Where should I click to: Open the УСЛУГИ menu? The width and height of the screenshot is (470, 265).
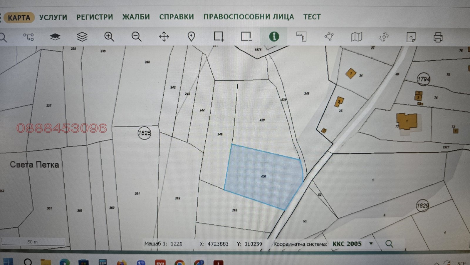(x=53, y=17)
